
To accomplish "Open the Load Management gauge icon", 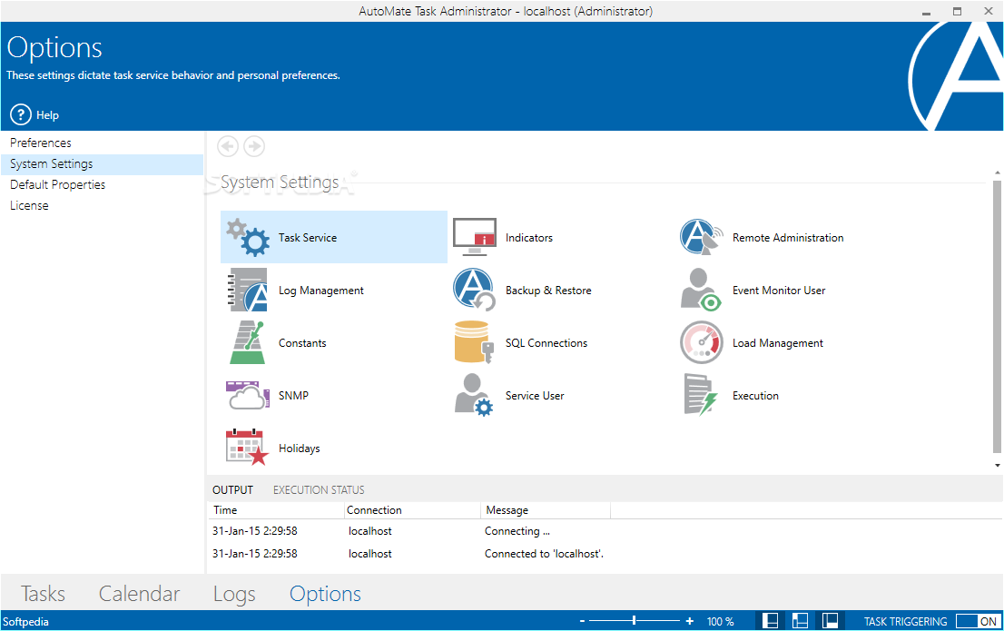I will click(x=701, y=342).
